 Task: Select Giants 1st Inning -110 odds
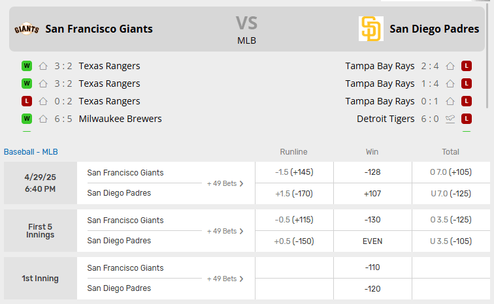click(372, 267)
